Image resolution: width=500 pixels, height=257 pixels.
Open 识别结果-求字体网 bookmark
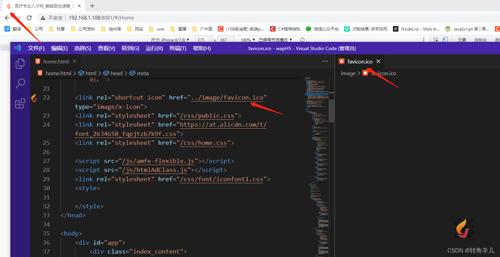pos(366,29)
